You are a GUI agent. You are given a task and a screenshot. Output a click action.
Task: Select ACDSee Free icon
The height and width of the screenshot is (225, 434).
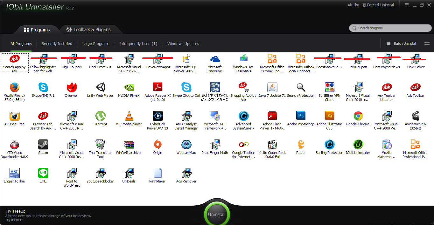(14, 116)
